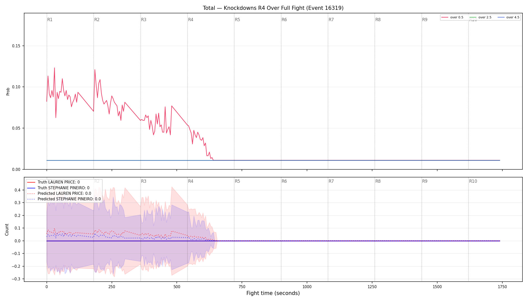This screenshot has height=302, width=528.
Task: Click the 1000 tick on time axis
Action: [x=307, y=287]
